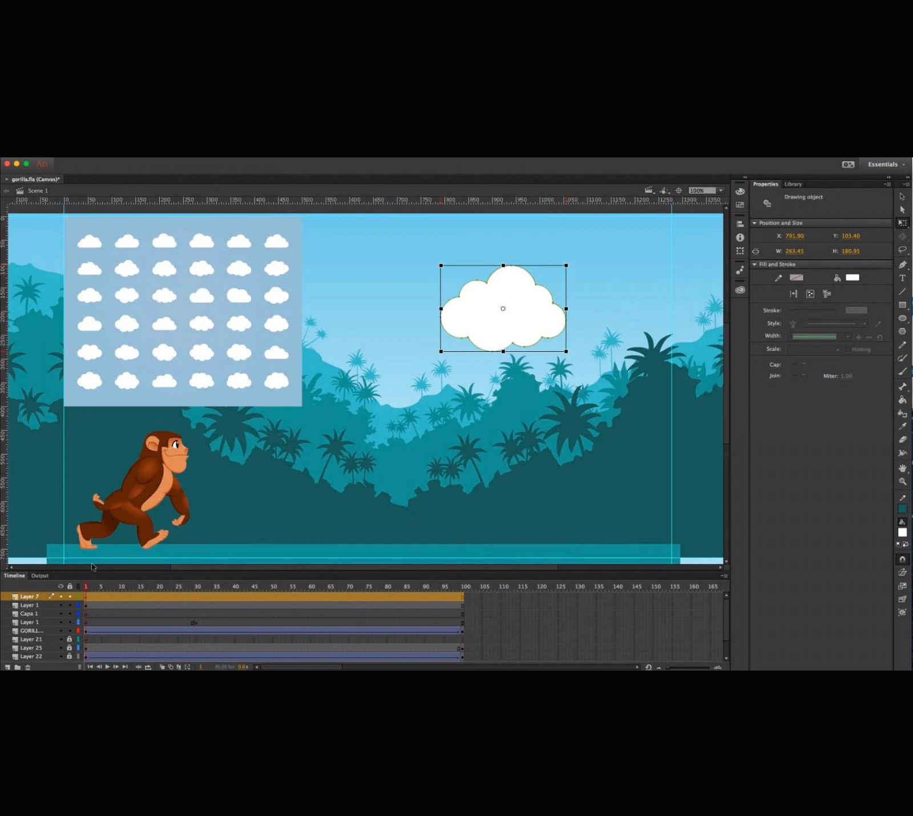Image resolution: width=913 pixels, height=816 pixels.
Task: Open the Timeline panel options menu
Action: pyautogui.click(x=724, y=576)
